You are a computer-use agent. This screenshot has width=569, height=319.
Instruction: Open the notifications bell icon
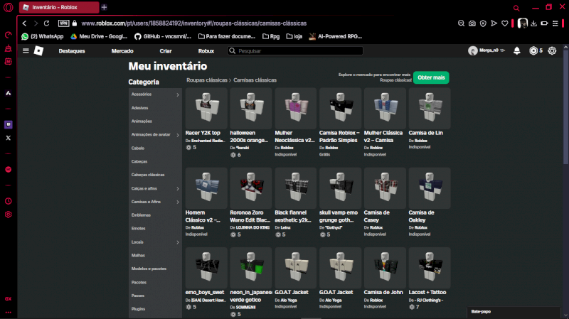[516, 51]
